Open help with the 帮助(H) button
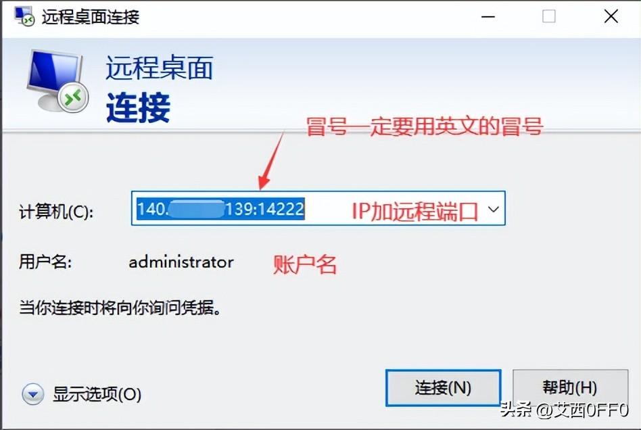 click(570, 387)
